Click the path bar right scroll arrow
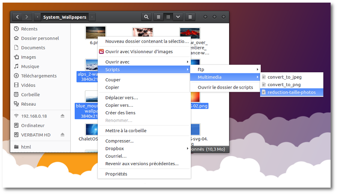The width and height of the screenshot is (337, 194). click(x=92, y=17)
